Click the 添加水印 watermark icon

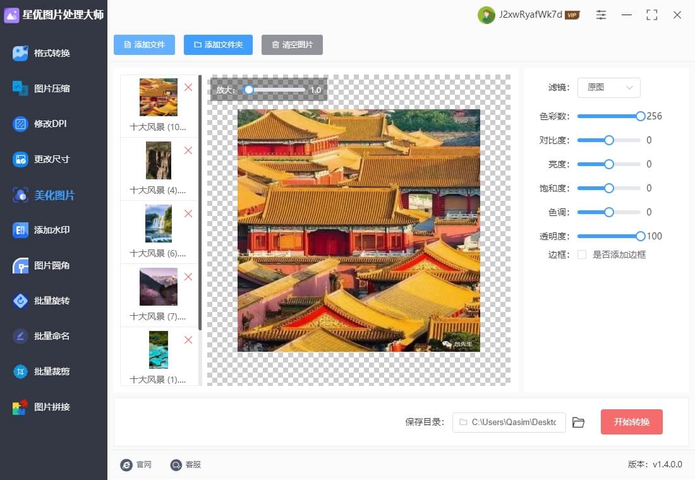point(20,230)
